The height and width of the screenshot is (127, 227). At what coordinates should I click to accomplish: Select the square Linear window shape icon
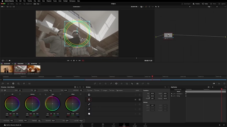pos(89,95)
